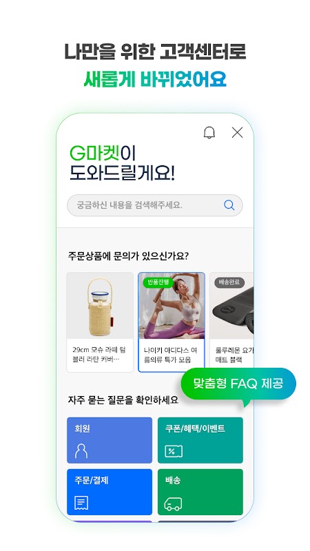Tap the receipt icon on 주문/결제
Screen dimensions: 310x551
(x=81, y=503)
